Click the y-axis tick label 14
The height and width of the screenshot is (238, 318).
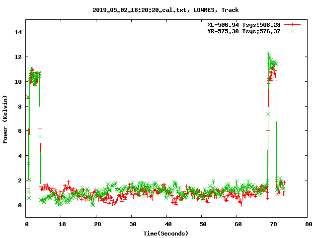(18, 32)
